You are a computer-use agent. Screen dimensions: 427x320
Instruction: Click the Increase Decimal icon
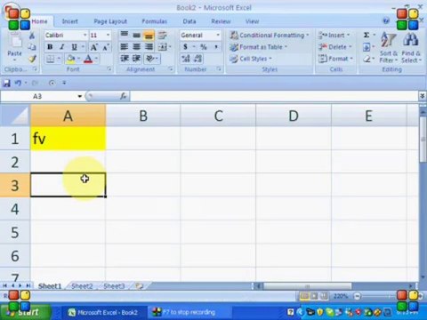pyautogui.click(x=186, y=59)
